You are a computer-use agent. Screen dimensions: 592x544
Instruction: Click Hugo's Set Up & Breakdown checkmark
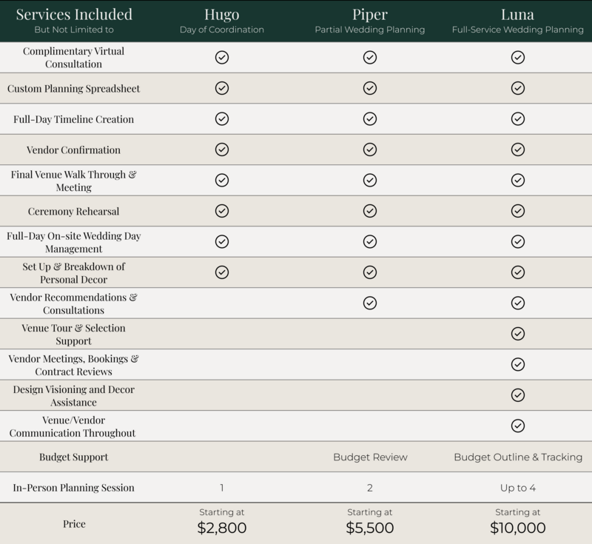click(x=221, y=272)
